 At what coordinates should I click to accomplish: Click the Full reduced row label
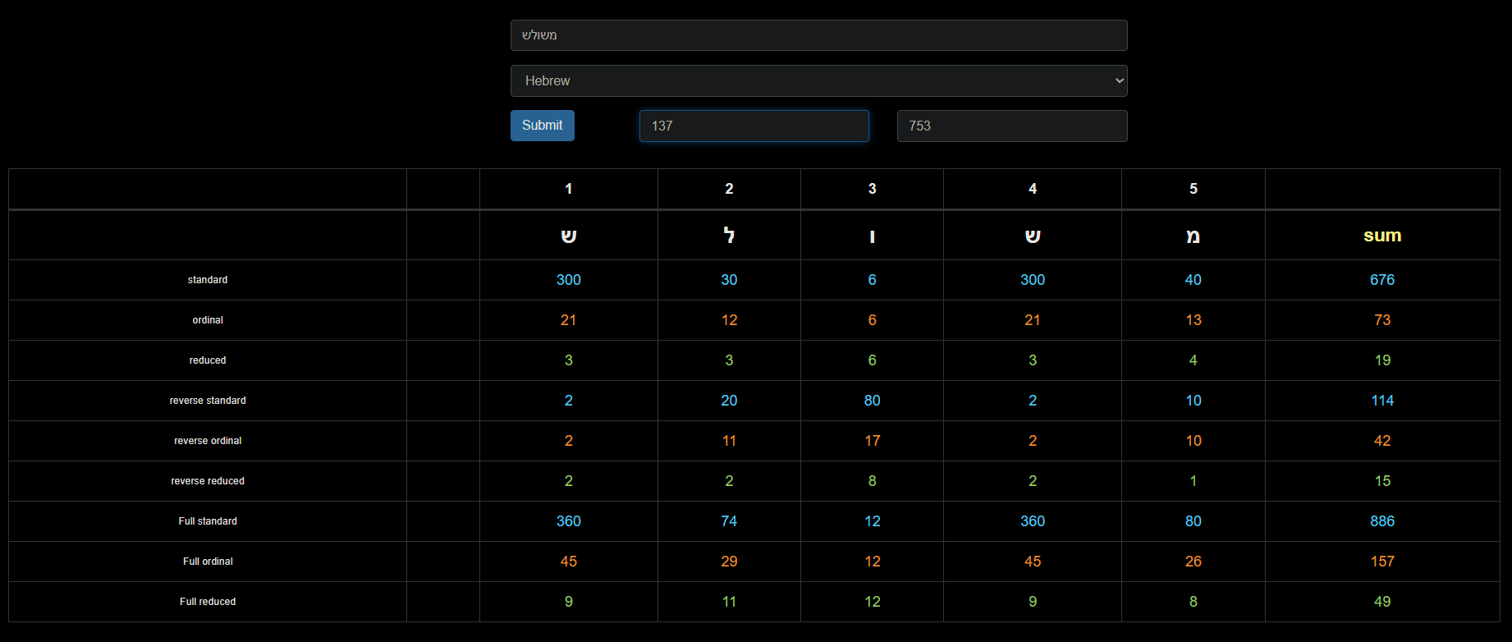(x=208, y=602)
